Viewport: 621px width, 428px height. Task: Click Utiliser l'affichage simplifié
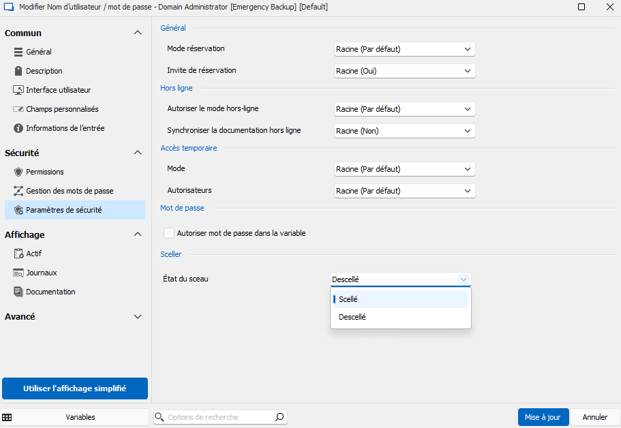74,388
